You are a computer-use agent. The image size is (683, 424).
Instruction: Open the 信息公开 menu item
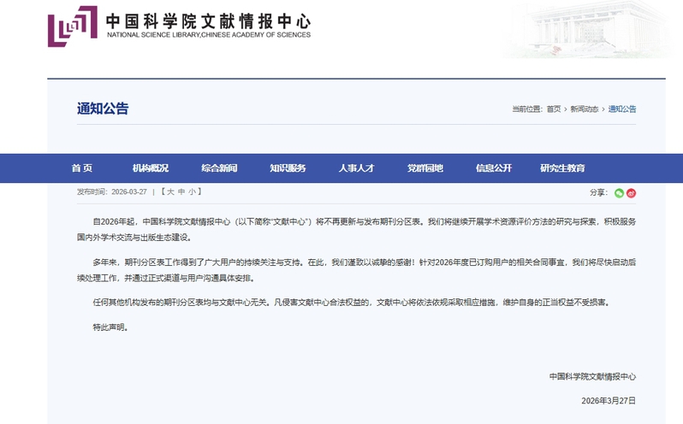(494, 168)
